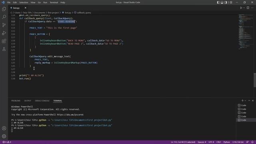Open the Explorer view in activity bar
Viewport: 256px width, 144px height.
4,9
